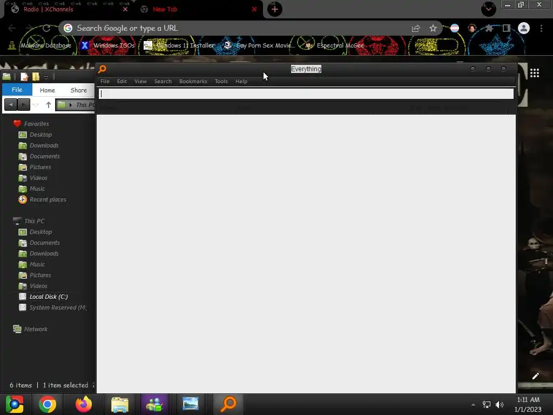Screen dimensions: 553x415
Task: Bookmark this tab with the star icon
Action: pos(433,28)
